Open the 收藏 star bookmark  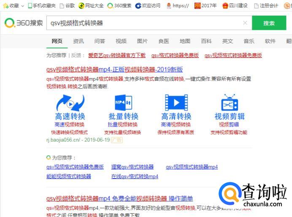point(11,5)
